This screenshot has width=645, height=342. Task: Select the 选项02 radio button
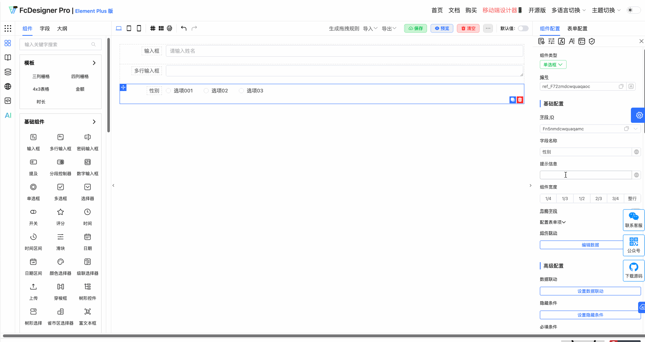click(x=206, y=91)
